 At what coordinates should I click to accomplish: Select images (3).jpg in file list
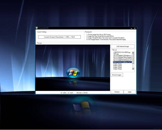click(x=117, y=67)
